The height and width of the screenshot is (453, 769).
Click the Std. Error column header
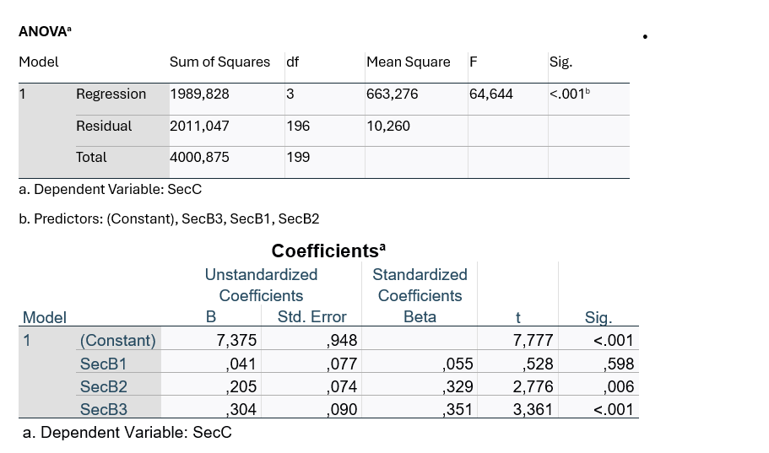(x=311, y=317)
